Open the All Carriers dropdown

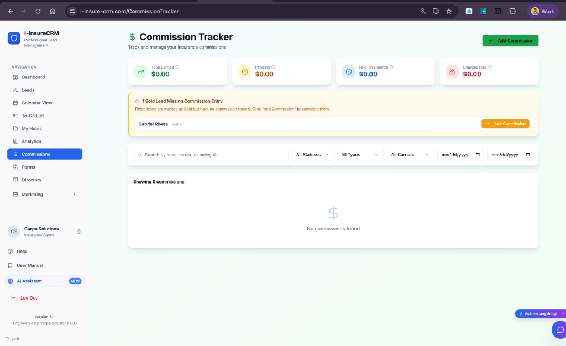tap(410, 155)
